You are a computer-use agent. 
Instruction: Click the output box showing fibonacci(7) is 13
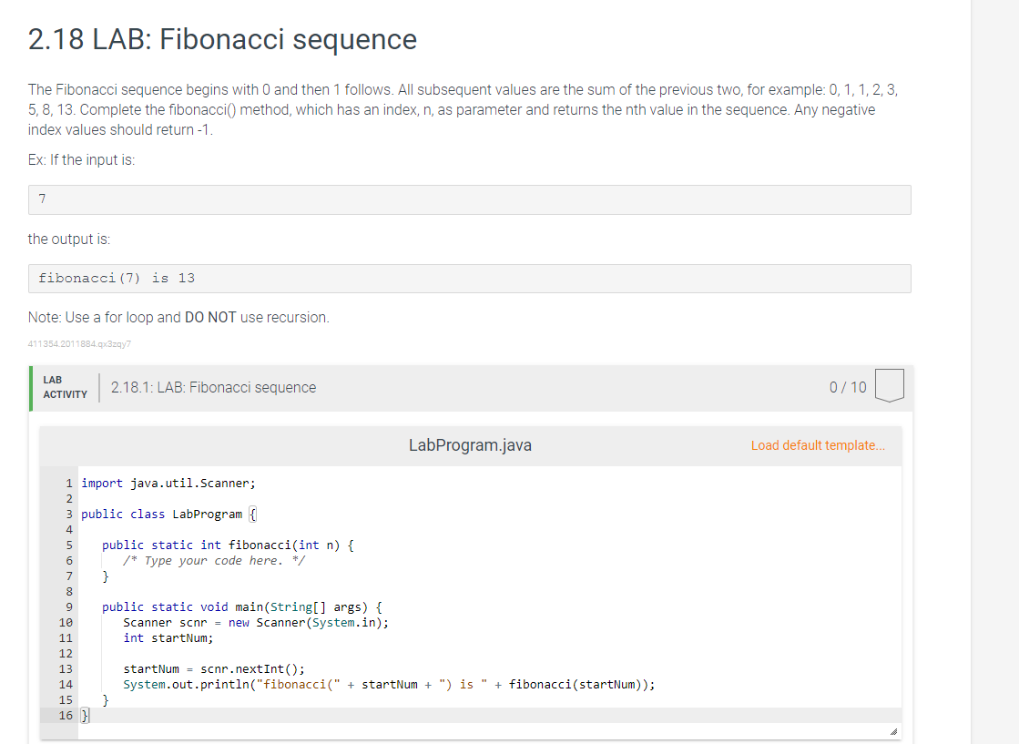469,278
